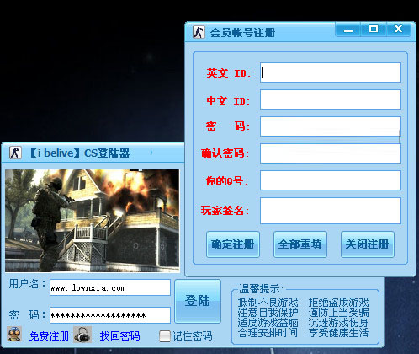Click the headset icon beside 找回密码
The image size is (419, 354).
pos(82,335)
